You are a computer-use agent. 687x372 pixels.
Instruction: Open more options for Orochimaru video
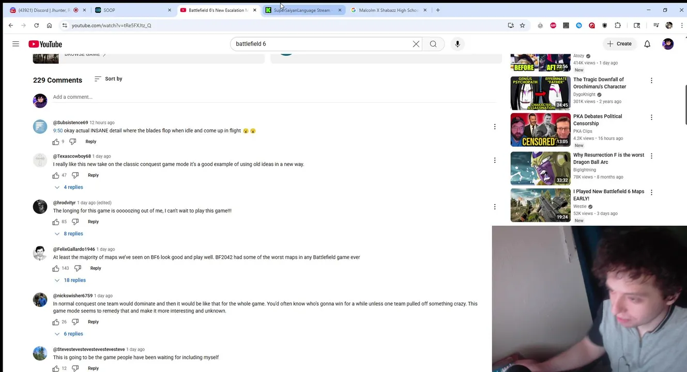pos(651,81)
